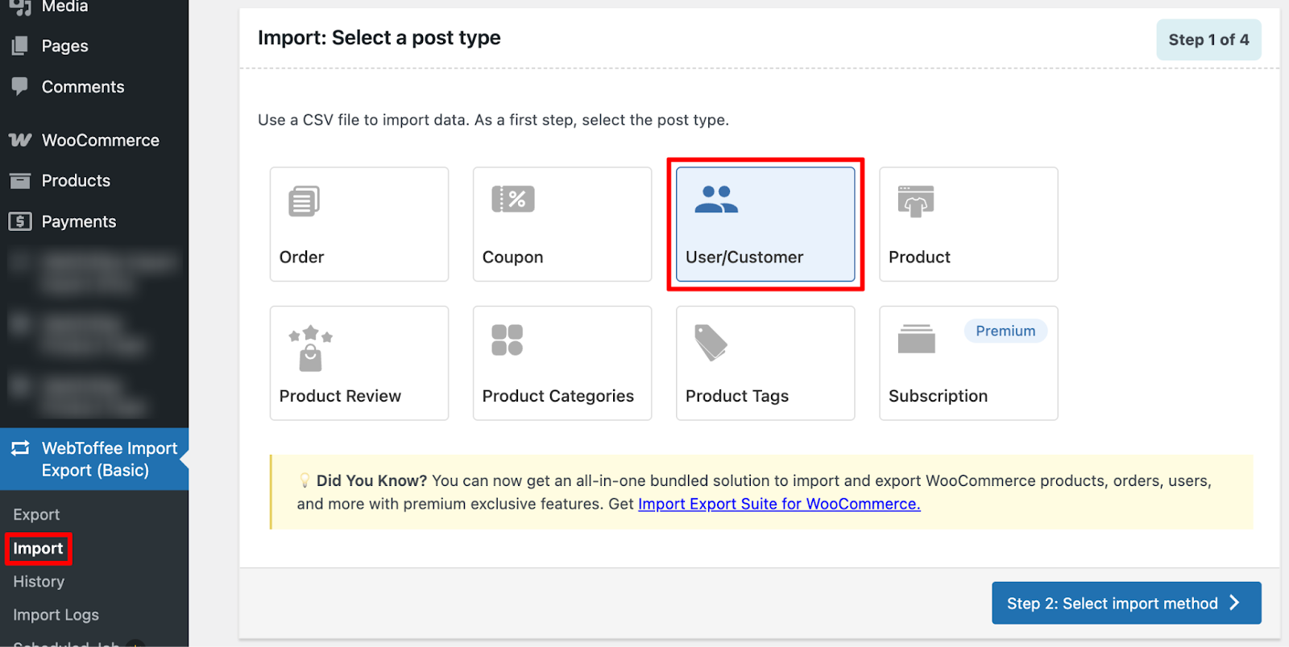The width and height of the screenshot is (1289, 647).
Task: Select the Product Tags tag icon
Action: 711,343
